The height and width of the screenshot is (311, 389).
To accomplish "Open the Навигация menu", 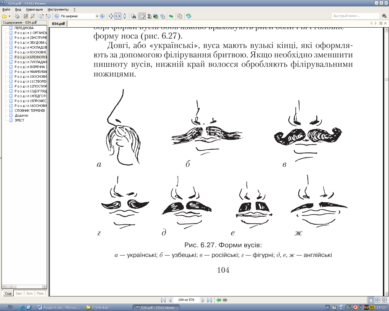I will tap(34, 9).
